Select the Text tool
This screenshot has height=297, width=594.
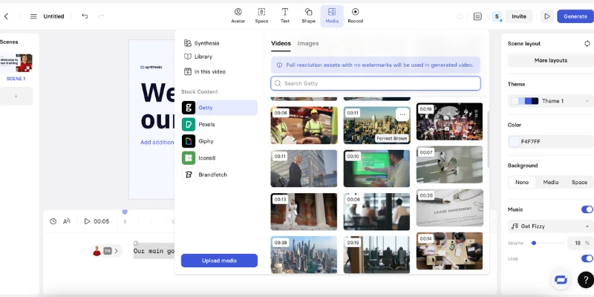[x=285, y=16]
